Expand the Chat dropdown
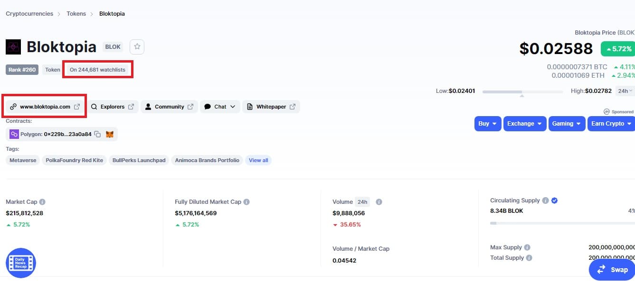635x282 pixels. tap(220, 107)
